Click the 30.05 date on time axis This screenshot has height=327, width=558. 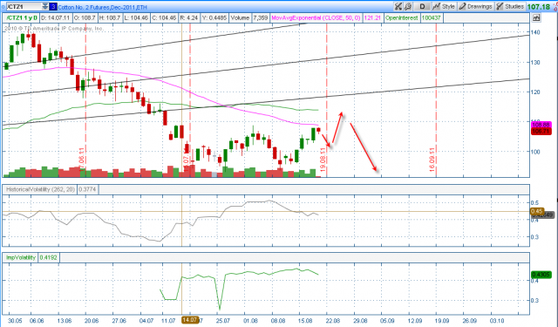(15, 321)
